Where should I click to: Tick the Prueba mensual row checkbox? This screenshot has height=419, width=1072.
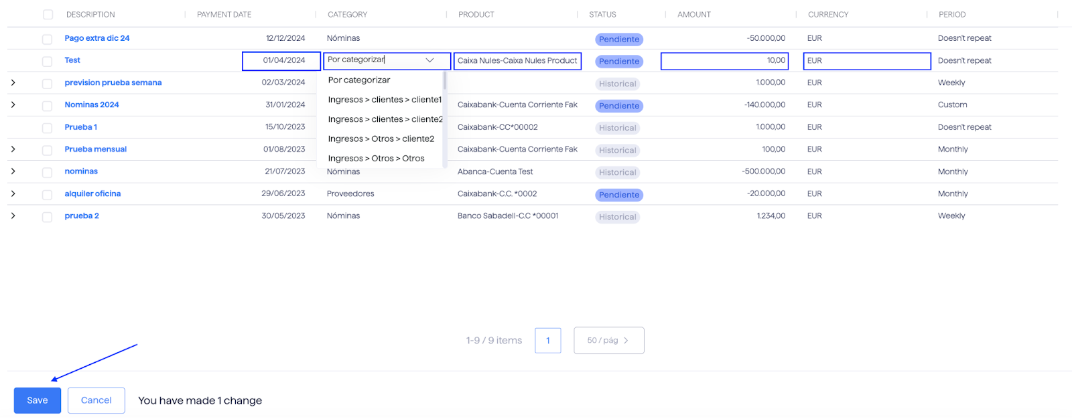pos(47,151)
